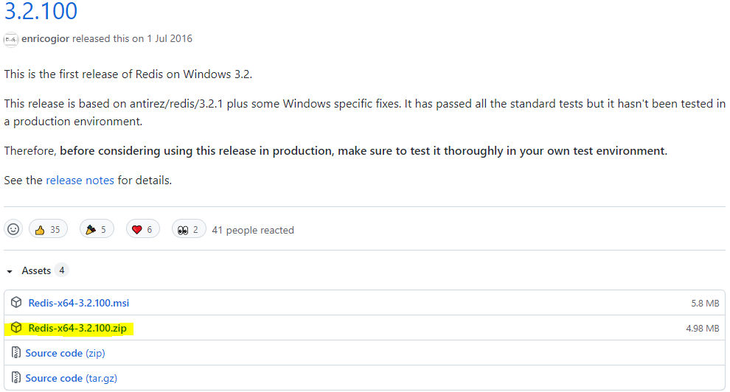The height and width of the screenshot is (392, 730).
Task: Click the smiley add-reaction icon
Action: tap(13, 229)
